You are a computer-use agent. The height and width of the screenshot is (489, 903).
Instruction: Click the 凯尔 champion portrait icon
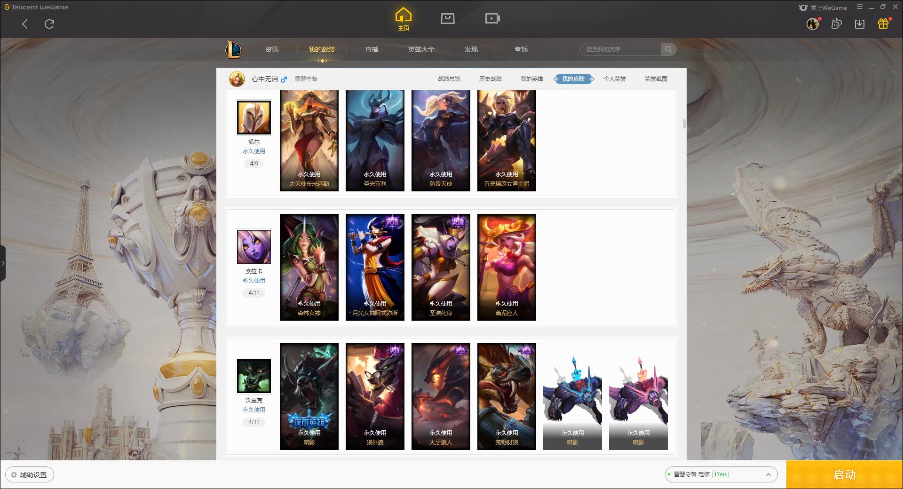254,118
